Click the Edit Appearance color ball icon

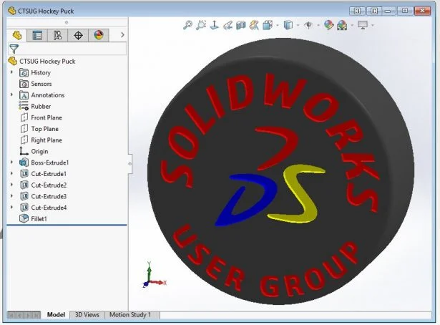click(x=328, y=25)
